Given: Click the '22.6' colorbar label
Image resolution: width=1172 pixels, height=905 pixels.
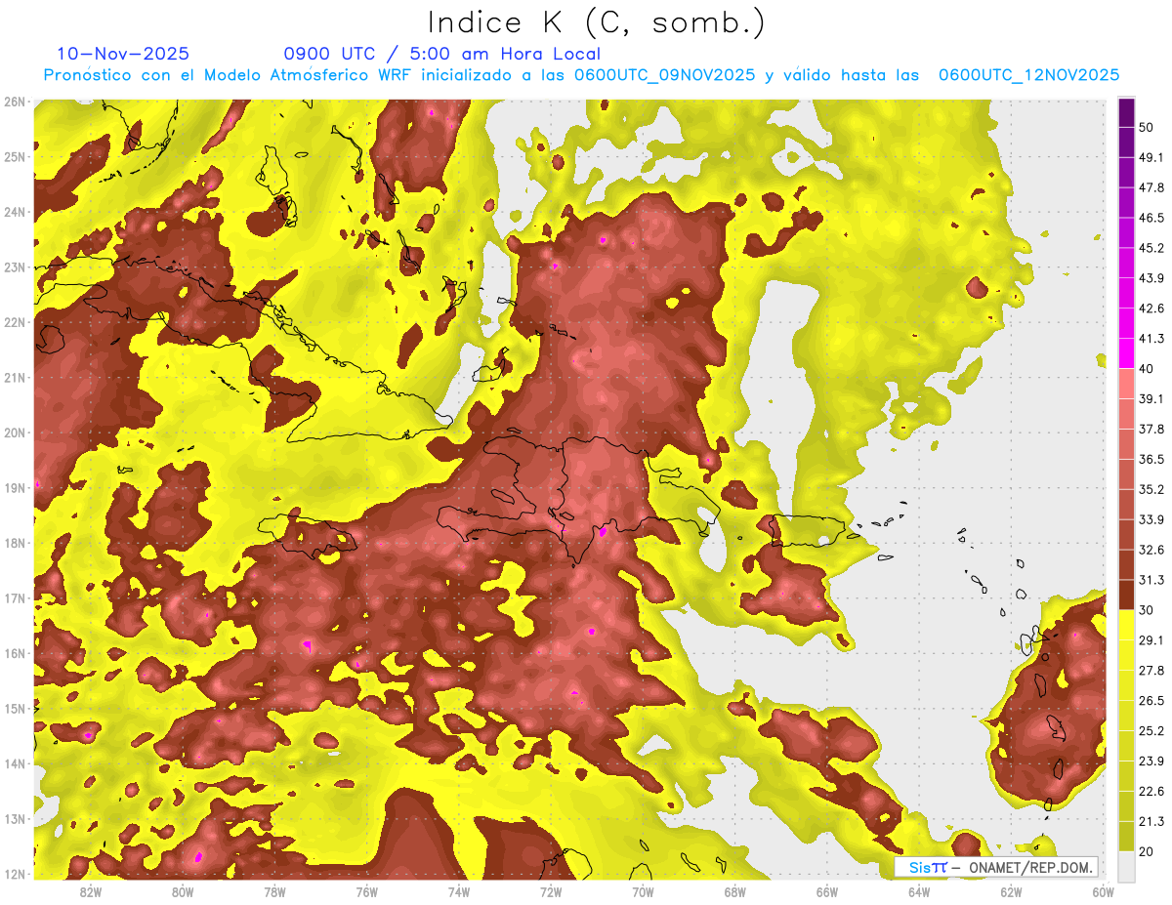Looking at the screenshot, I should pyautogui.click(x=1151, y=791).
